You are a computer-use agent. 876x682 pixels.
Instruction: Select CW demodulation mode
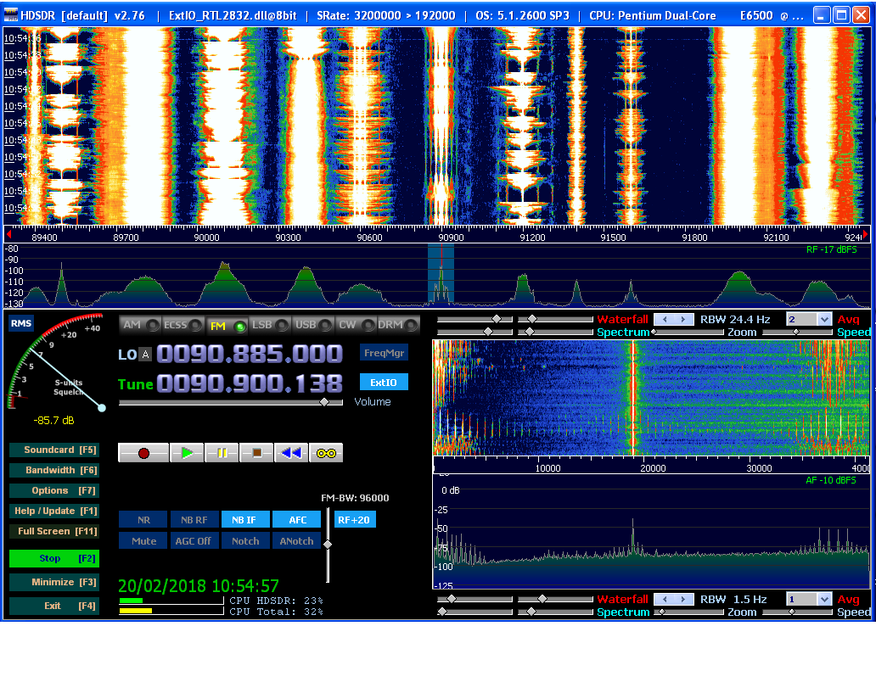pos(356,325)
